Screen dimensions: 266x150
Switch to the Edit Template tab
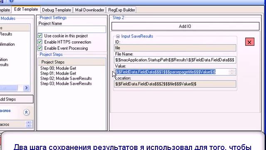click(26, 9)
